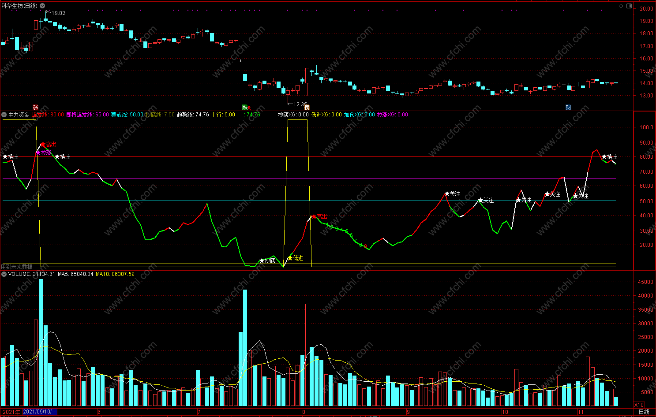Click the green 跌 marker on the chart

click(244, 107)
